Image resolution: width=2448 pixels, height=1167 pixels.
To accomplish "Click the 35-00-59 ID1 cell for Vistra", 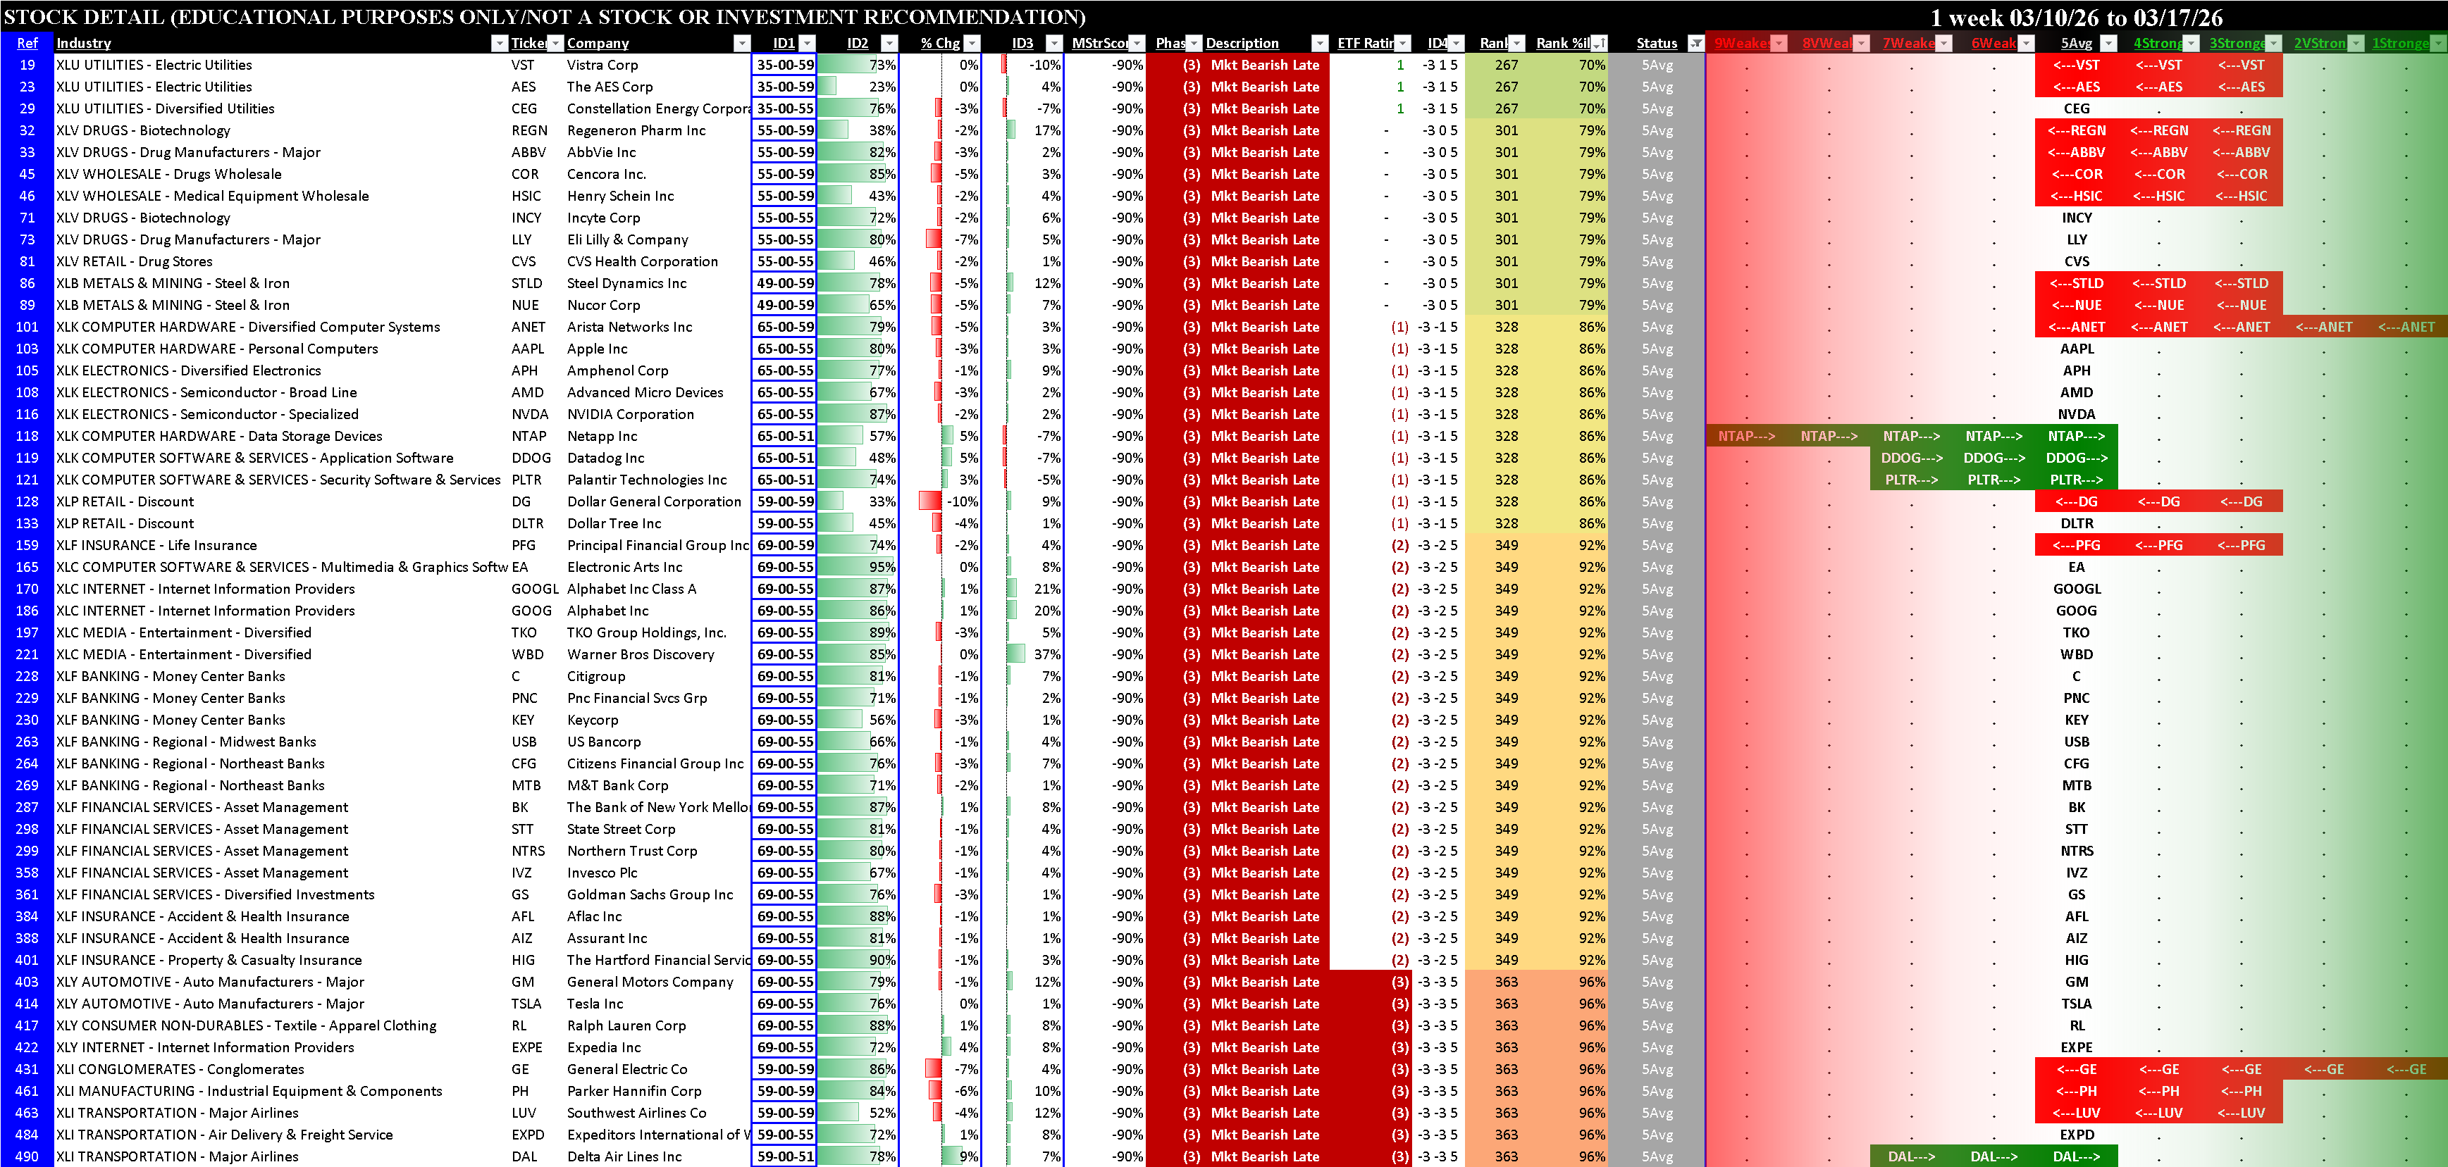I will pos(785,65).
